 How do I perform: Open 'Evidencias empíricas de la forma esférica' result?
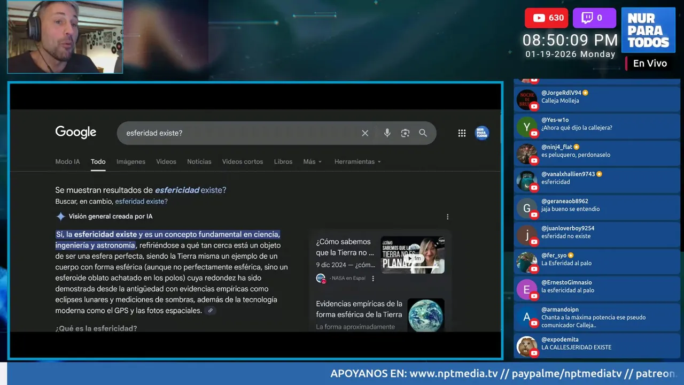pyautogui.click(x=359, y=309)
